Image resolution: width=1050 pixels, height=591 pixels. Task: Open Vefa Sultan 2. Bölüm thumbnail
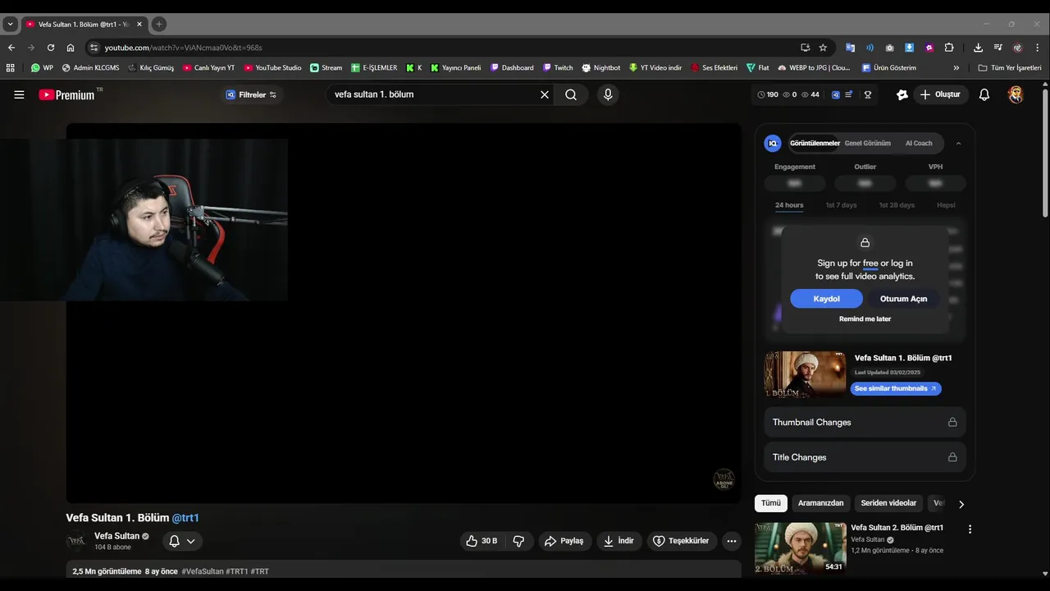(x=800, y=547)
